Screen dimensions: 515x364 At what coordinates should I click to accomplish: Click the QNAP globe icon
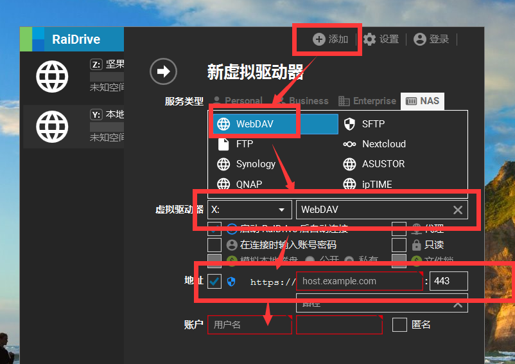click(223, 184)
